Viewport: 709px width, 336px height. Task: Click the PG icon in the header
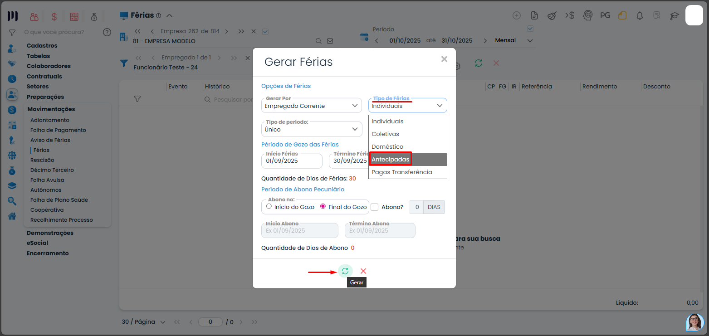coord(605,15)
